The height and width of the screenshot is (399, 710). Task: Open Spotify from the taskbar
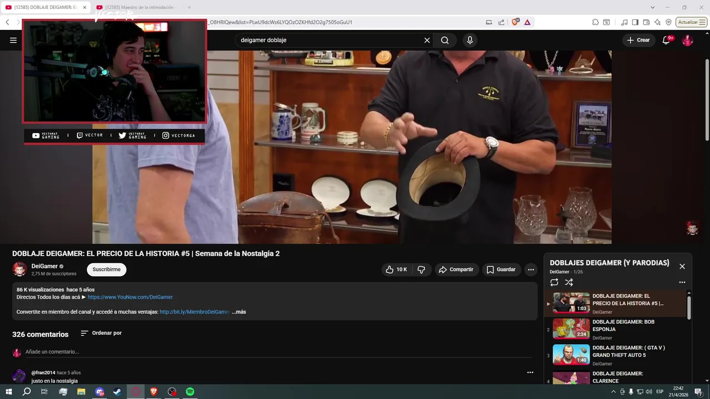pyautogui.click(x=190, y=392)
